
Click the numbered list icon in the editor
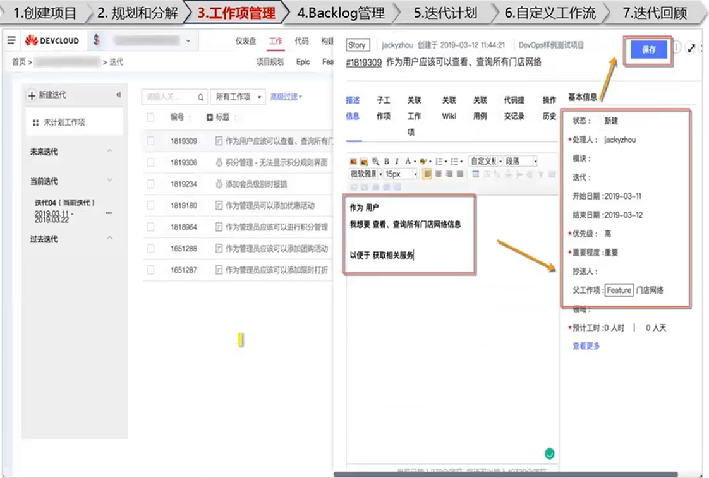438,160
